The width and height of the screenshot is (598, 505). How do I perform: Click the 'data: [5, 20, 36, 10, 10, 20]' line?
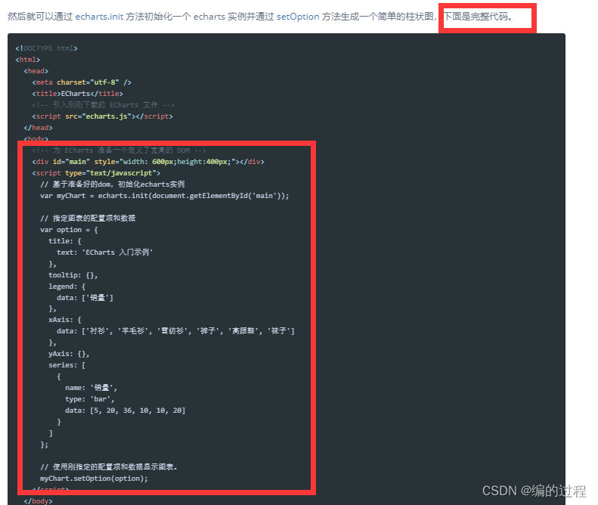pyautogui.click(x=125, y=411)
